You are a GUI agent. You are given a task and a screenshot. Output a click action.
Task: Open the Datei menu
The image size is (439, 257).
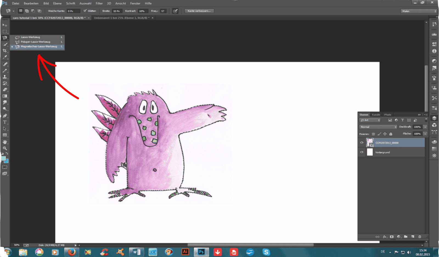coord(16,3)
